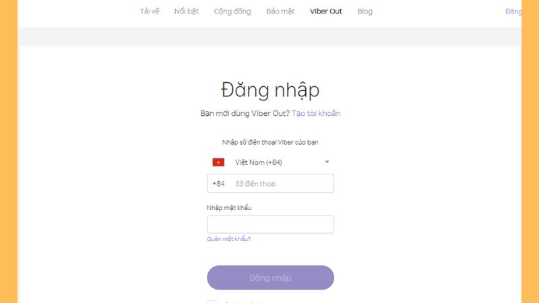Select the Bảo mật nav item
This screenshot has height=303, width=539.
280,11
